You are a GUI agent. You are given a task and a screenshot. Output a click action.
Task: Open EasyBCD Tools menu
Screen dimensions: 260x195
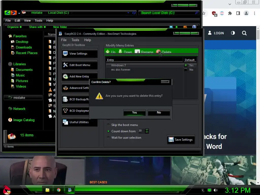[x=75, y=40]
